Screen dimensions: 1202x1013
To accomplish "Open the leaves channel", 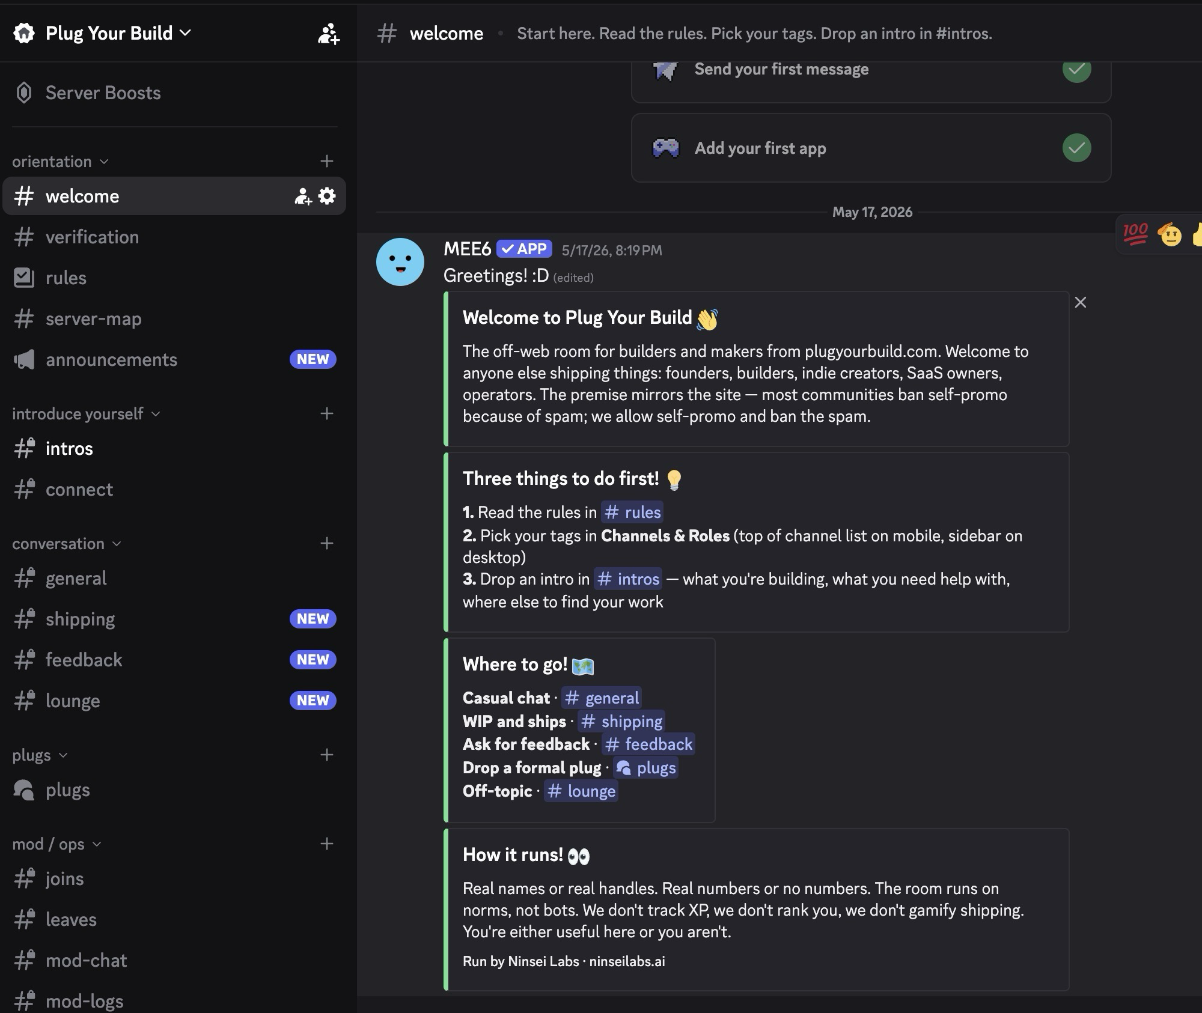I will click(174, 920).
